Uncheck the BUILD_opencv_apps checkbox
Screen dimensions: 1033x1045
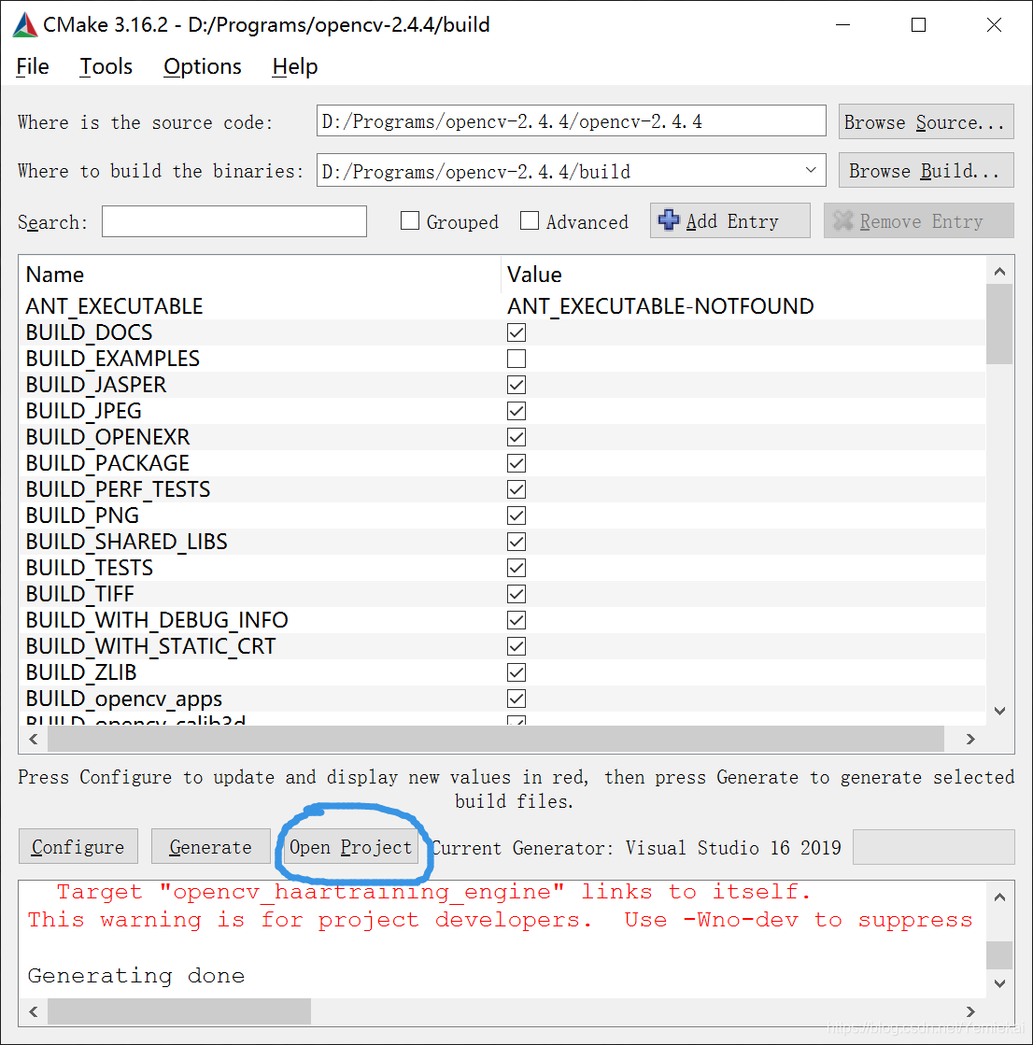pyautogui.click(x=516, y=699)
